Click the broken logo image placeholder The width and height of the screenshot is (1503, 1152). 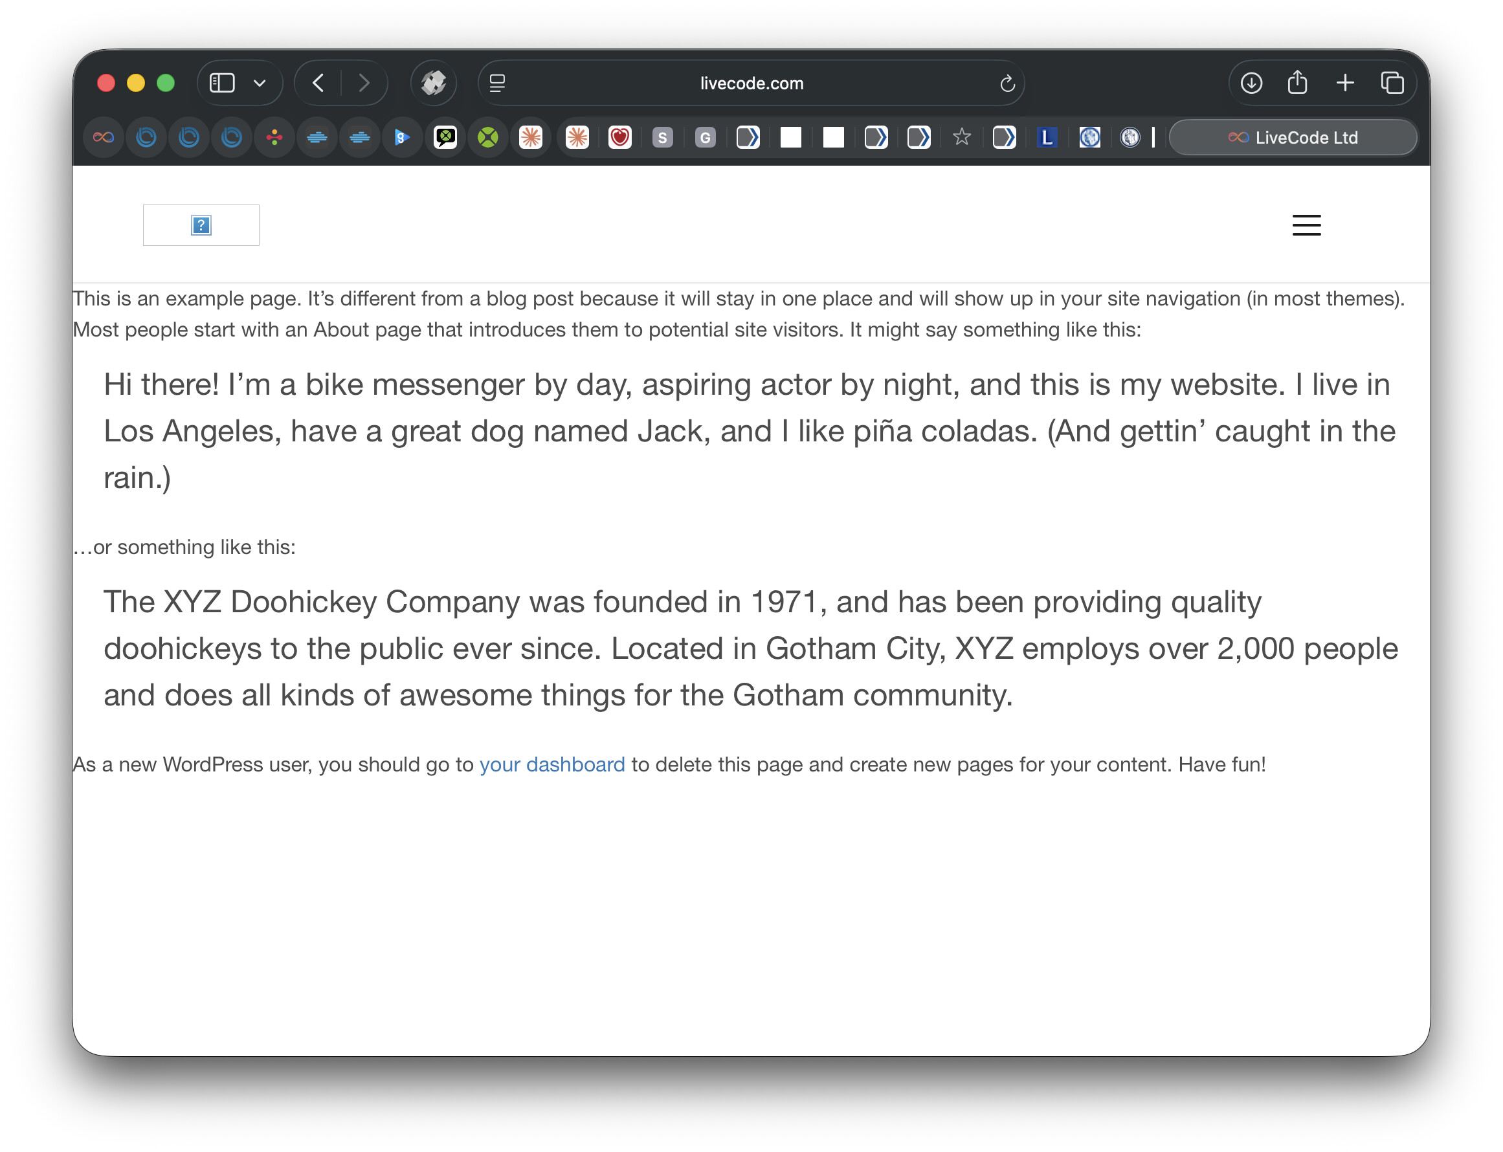click(201, 225)
